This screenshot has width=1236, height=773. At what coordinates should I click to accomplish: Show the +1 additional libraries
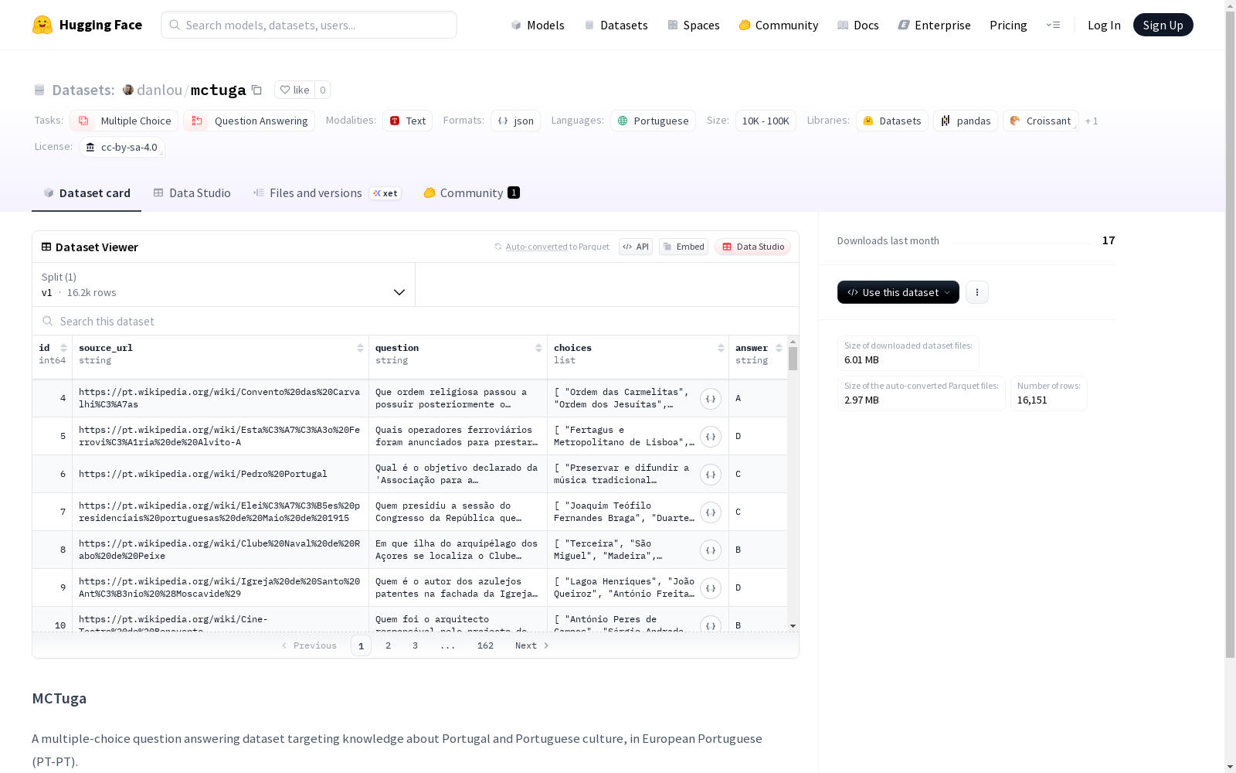[x=1092, y=121]
